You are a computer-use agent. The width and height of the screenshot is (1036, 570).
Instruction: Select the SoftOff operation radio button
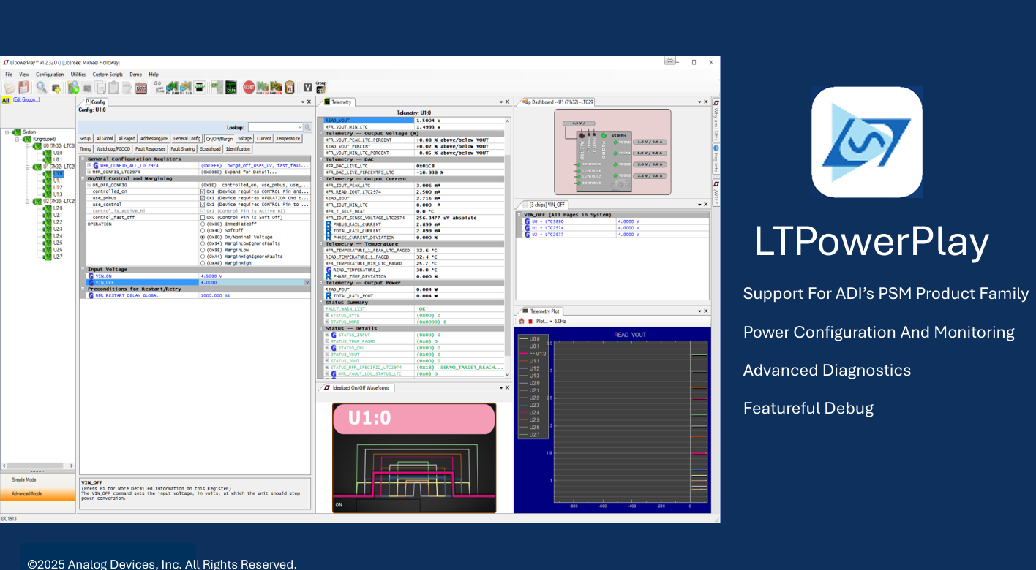203,230
